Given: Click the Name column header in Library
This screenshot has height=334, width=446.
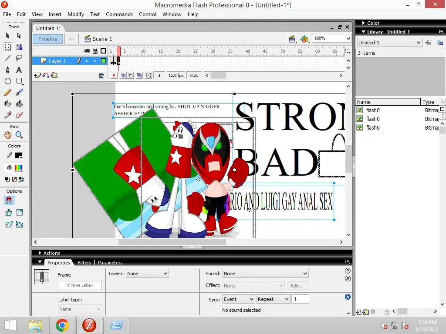Looking at the screenshot, I should pyautogui.click(x=388, y=102).
